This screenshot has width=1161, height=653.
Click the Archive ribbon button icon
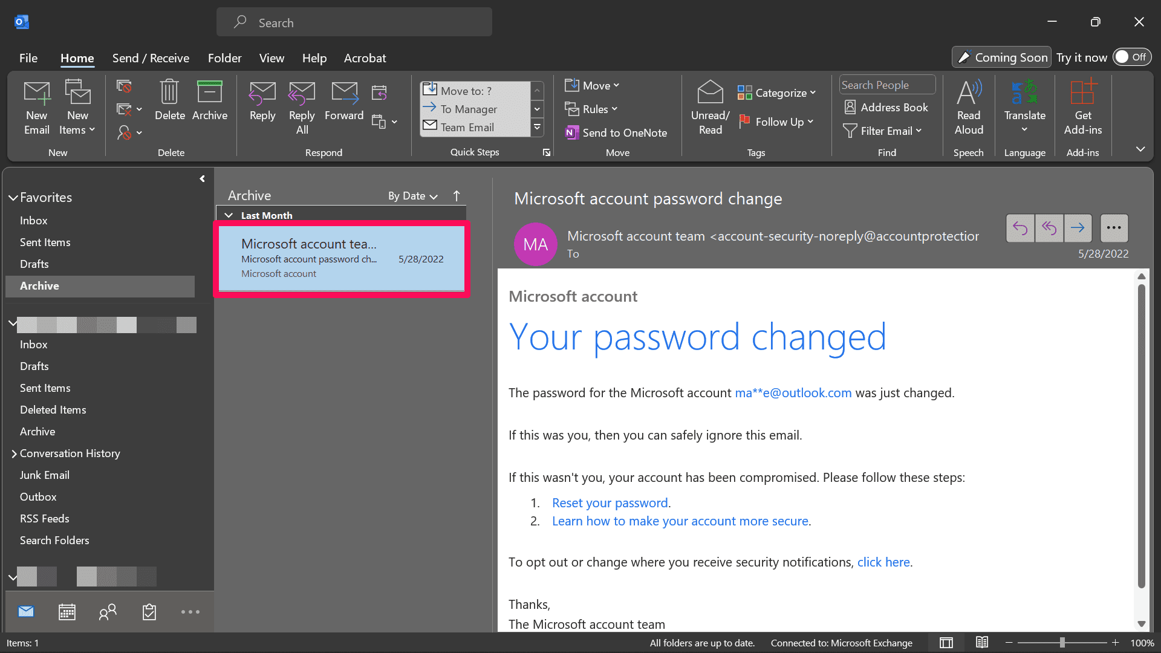209,93
